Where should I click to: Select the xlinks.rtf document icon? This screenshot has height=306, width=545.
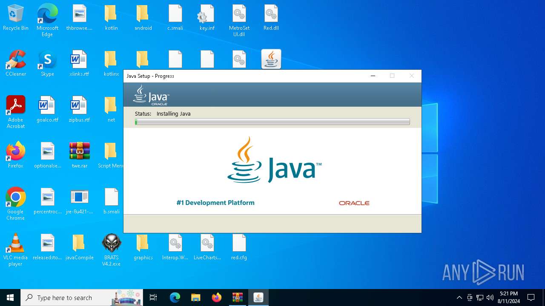tap(79, 64)
